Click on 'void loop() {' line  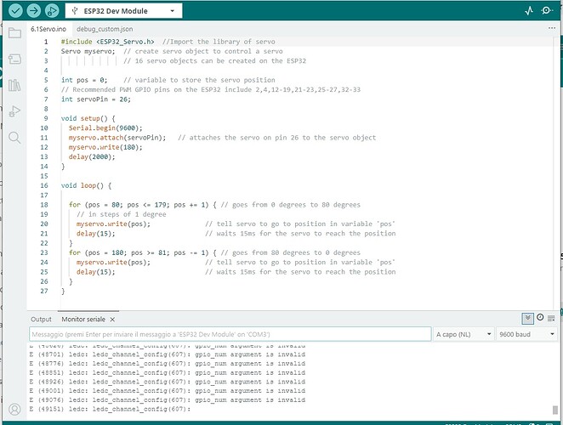click(x=86, y=185)
